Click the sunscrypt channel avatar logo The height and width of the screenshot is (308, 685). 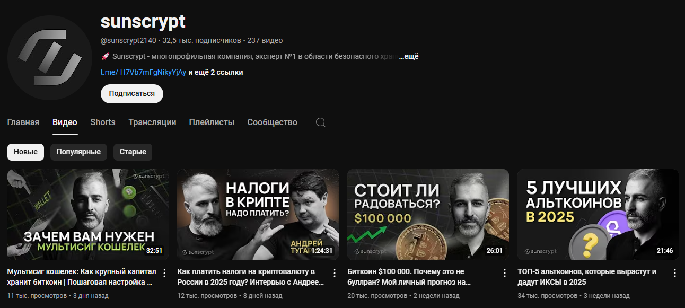(x=50, y=58)
